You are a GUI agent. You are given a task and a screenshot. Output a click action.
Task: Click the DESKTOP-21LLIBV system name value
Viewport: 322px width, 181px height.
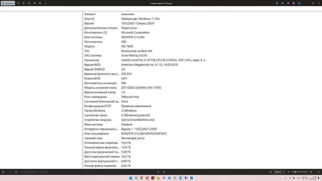pyautogui.click(x=133, y=37)
